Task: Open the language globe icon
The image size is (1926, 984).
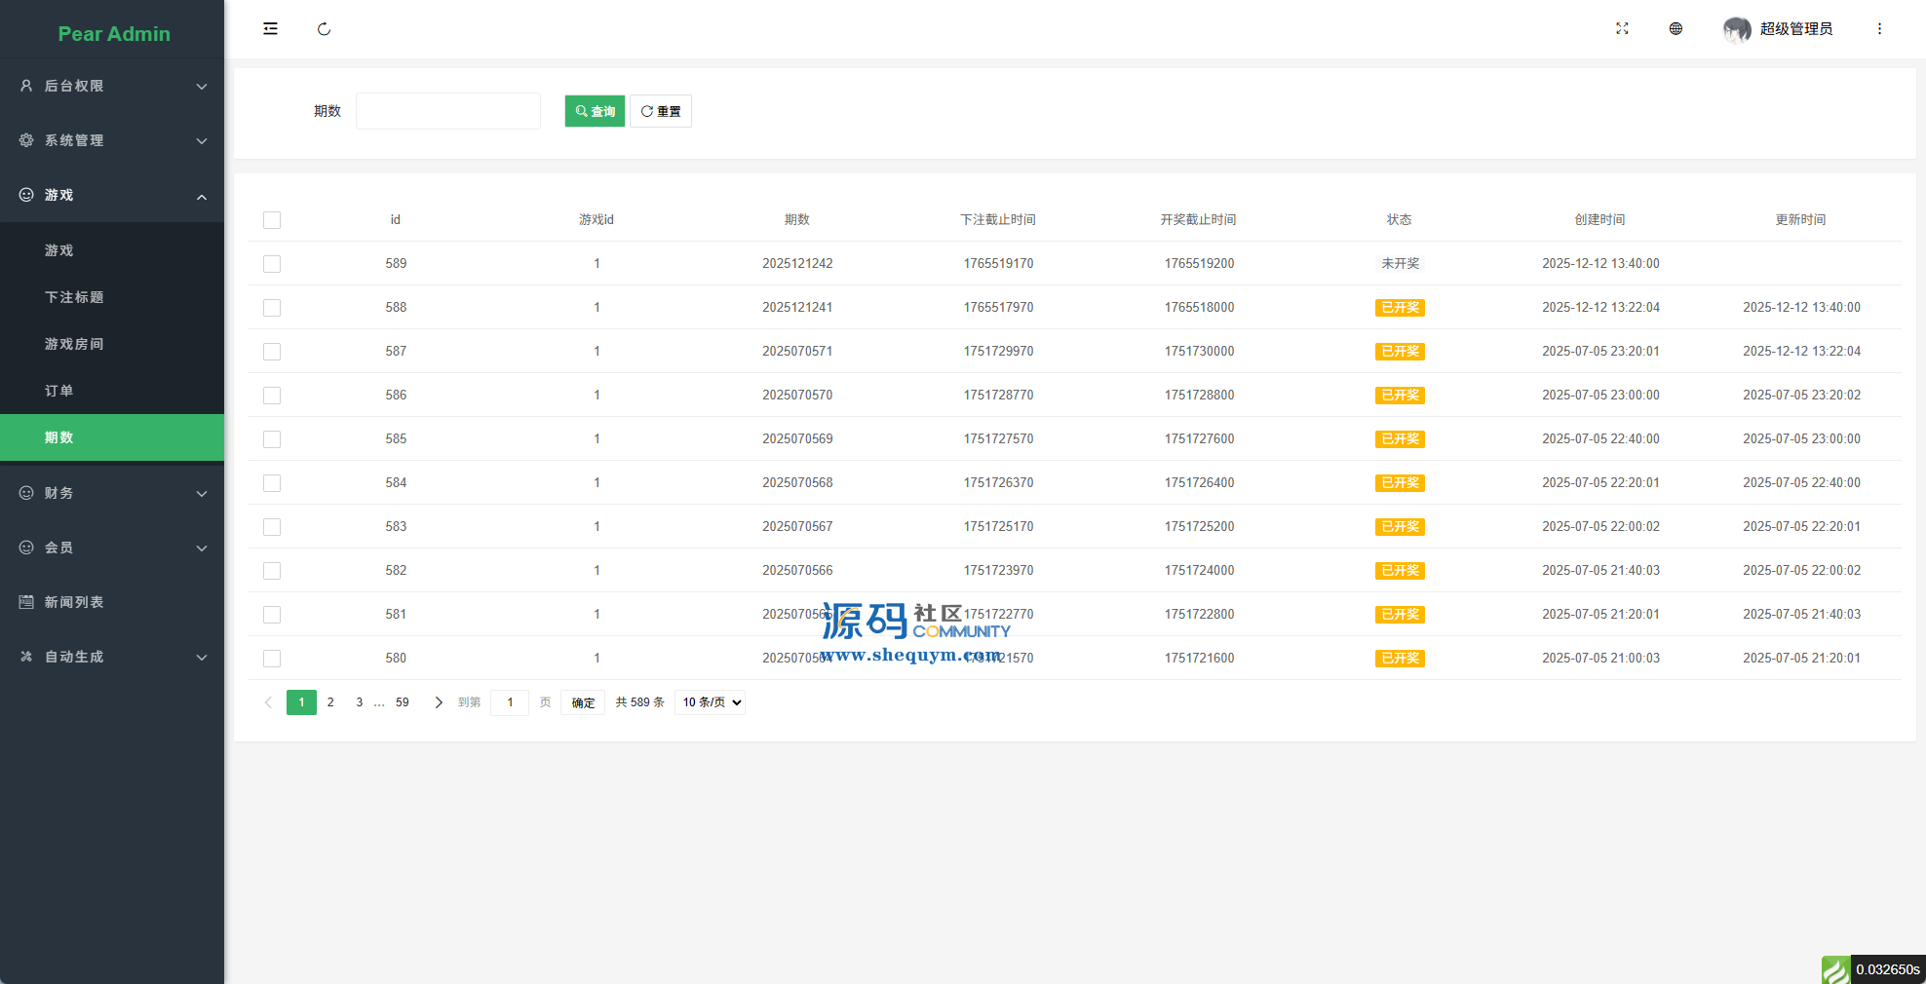Action: tap(1676, 29)
